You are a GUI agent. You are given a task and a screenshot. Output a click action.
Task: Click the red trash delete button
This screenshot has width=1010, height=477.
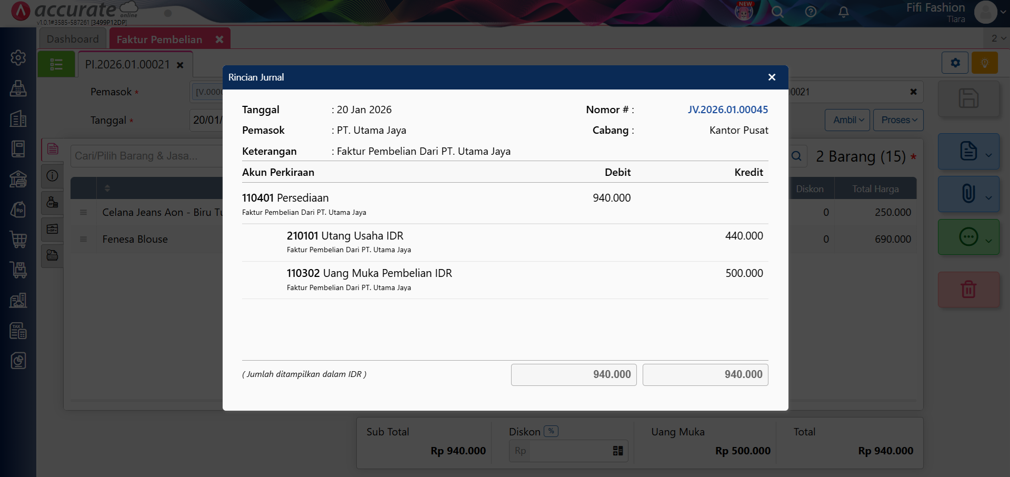[x=968, y=289]
